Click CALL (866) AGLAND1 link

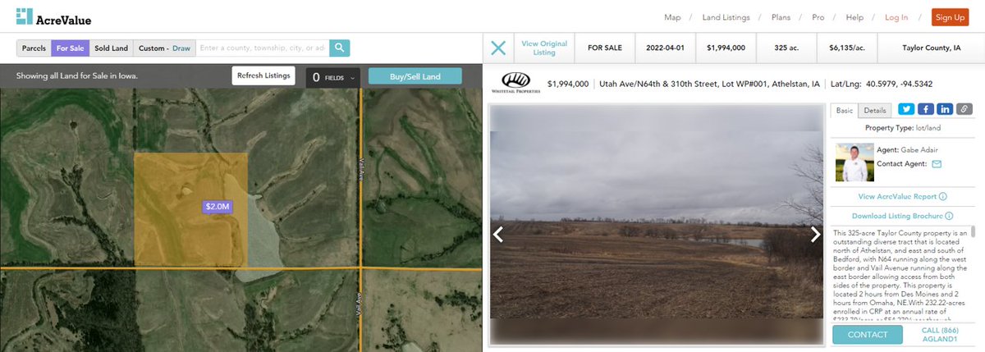941,335
